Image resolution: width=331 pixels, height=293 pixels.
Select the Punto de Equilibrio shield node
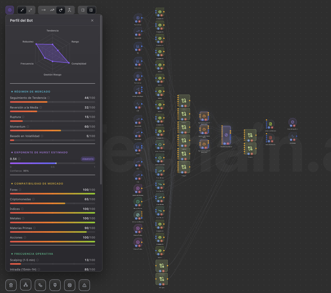point(292,122)
